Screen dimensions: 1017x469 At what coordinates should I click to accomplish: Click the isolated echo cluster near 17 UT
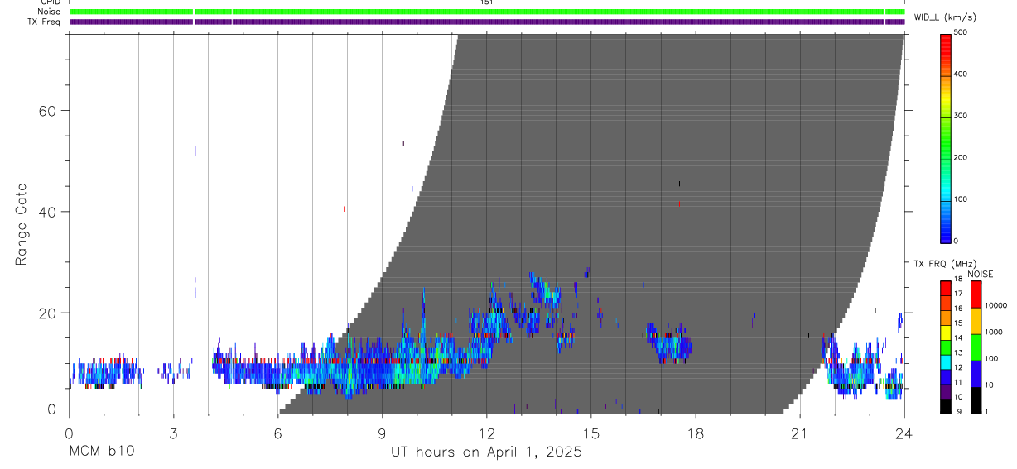point(669,342)
